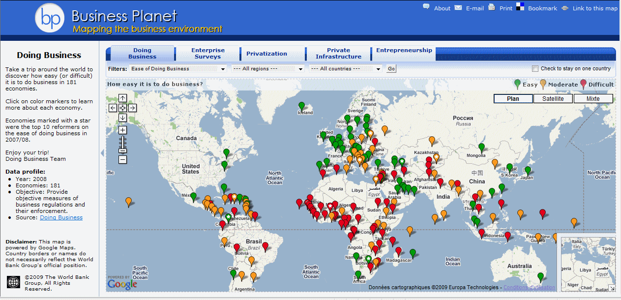Click the About speech bubble icon
The height and width of the screenshot is (300, 621).
[x=426, y=7]
